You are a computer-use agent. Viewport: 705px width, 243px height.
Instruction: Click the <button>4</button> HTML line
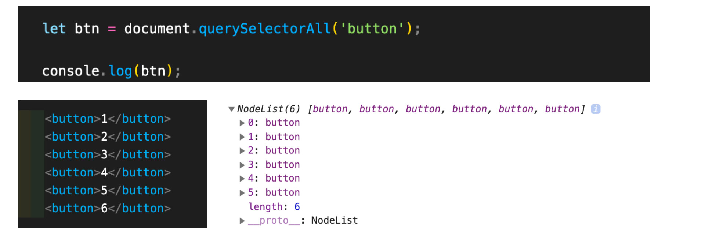coord(108,172)
